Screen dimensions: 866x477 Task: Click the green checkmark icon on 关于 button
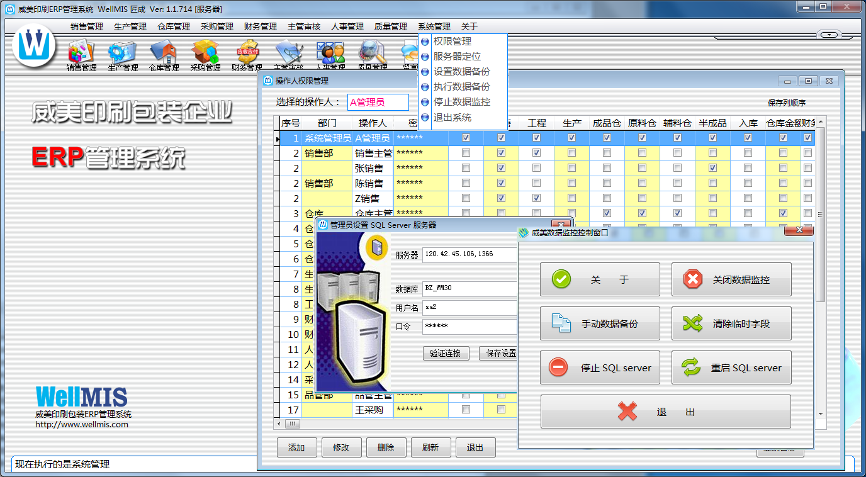pos(561,279)
